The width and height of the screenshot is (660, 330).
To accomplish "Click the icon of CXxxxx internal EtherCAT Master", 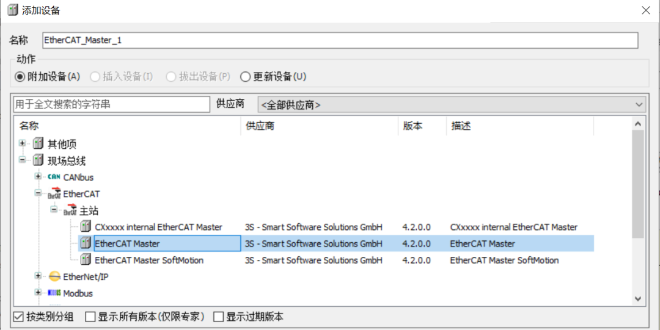I will point(86,227).
